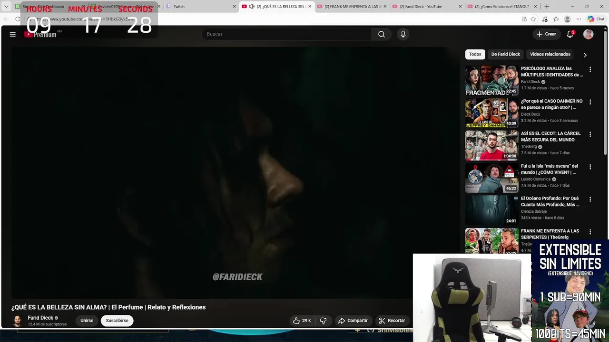
Task: Open options for ASÍ ES EL CECOT video
Action: pyautogui.click(x=590, y=134)
